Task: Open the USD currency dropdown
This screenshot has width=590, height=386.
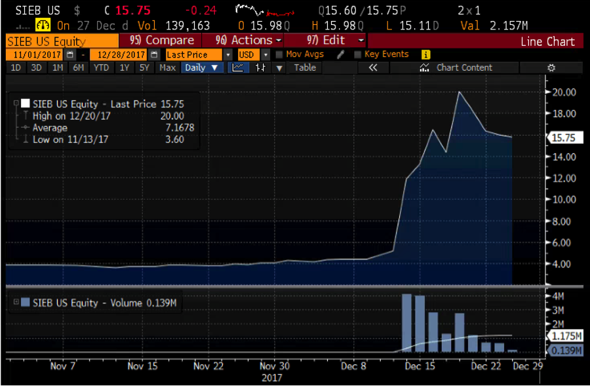Action: click(x=267, y=54)
